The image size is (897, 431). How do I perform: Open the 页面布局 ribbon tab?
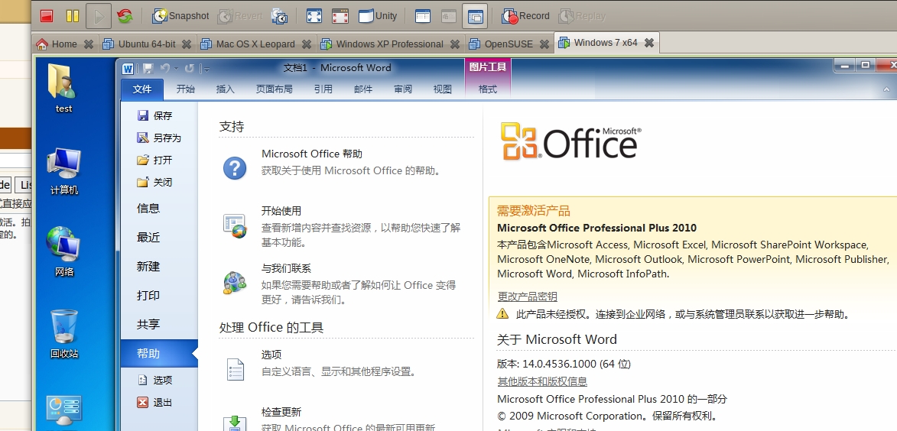pos(274,89)
